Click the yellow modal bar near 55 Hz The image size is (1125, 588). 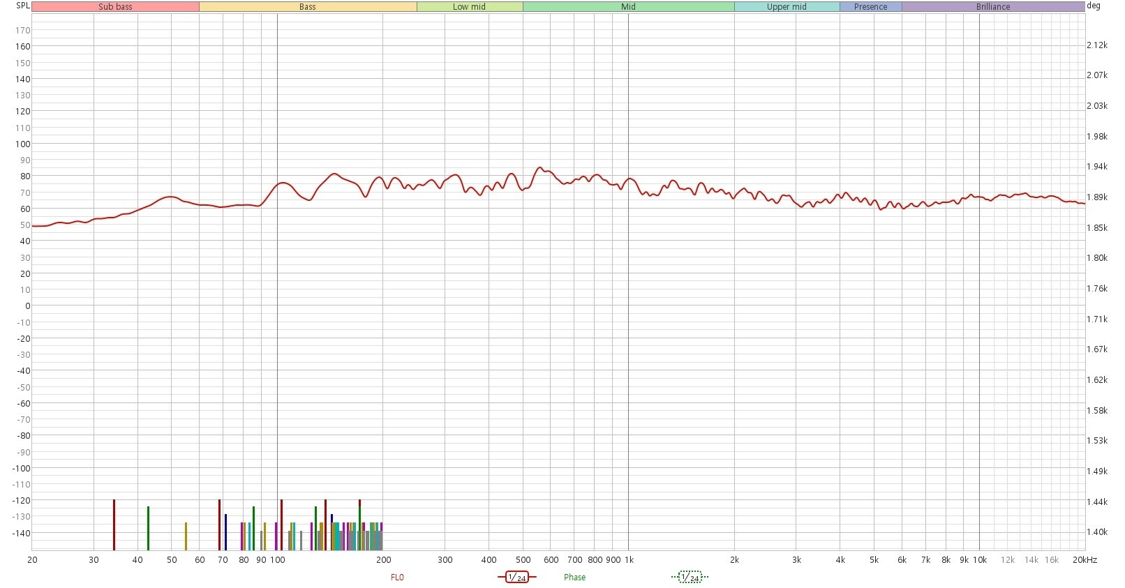(186, 536)
